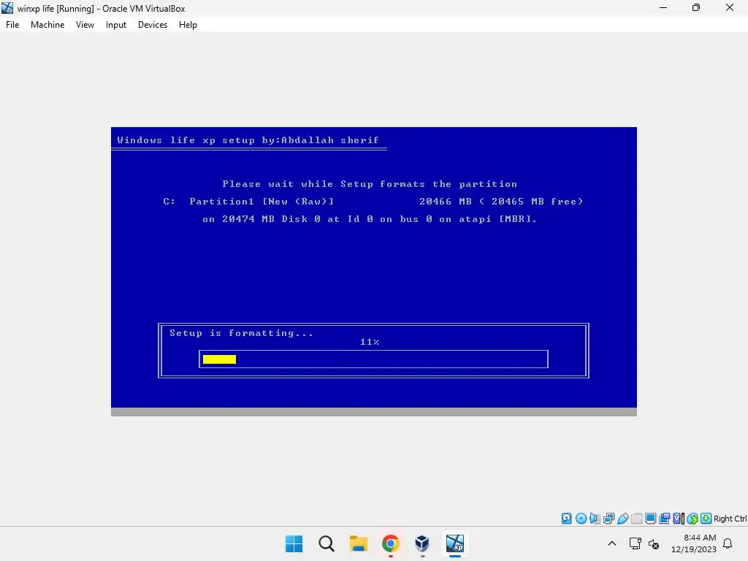Click the VirtualBox window title bar icon
Viewport: 748px width, 561px height.
point(7,7)
